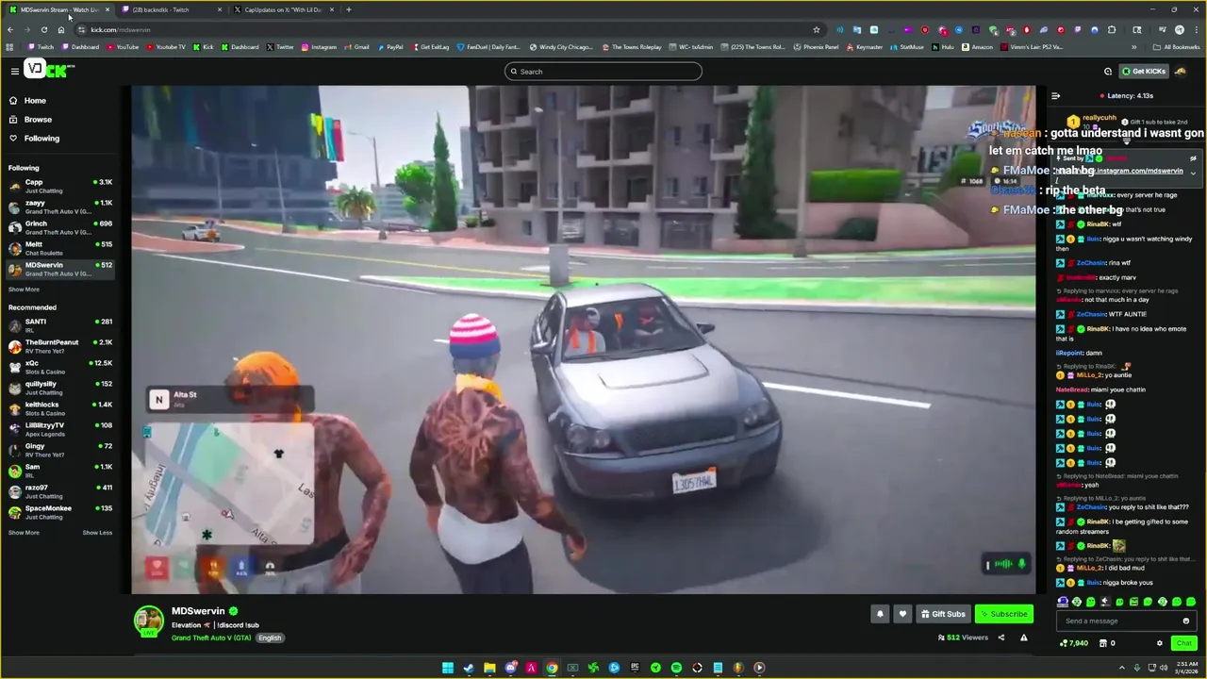The height and width of the screenshot is (679, 1207).
Task: Open xQc recommended channel
Action: (60, 367)
